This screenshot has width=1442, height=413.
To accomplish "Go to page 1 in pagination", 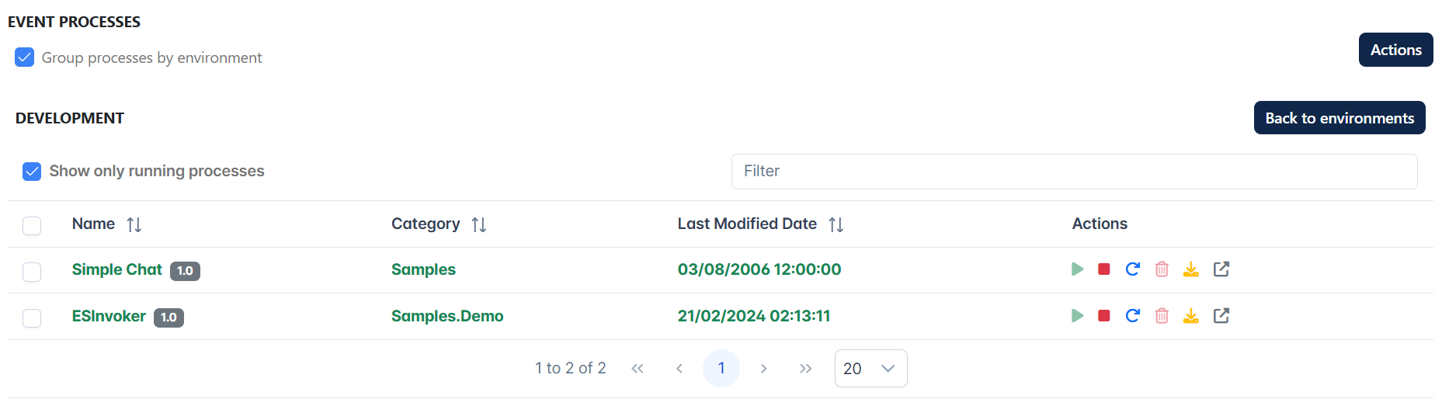I will pos(721,369).
